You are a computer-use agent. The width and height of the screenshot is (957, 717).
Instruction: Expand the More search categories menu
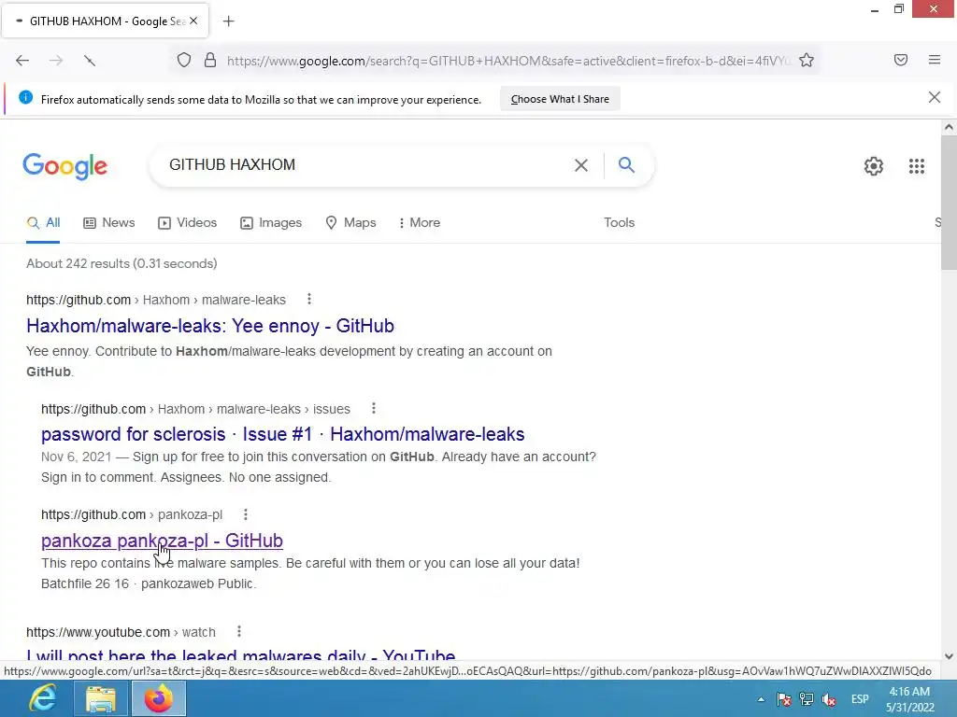pos(420,222)
